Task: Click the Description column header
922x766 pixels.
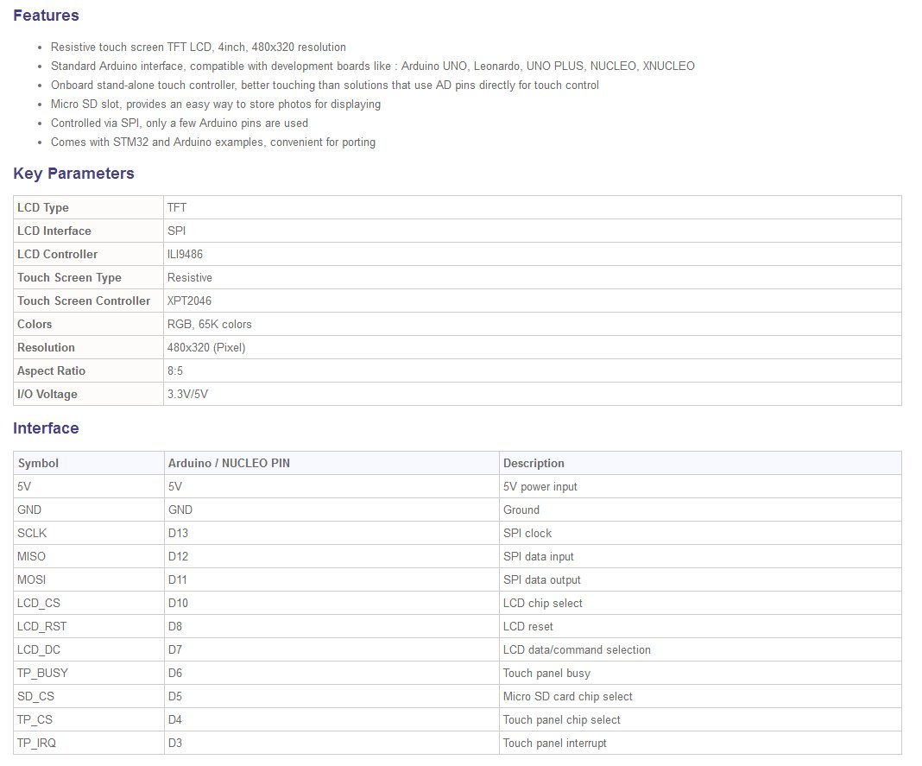Action: 534,463
